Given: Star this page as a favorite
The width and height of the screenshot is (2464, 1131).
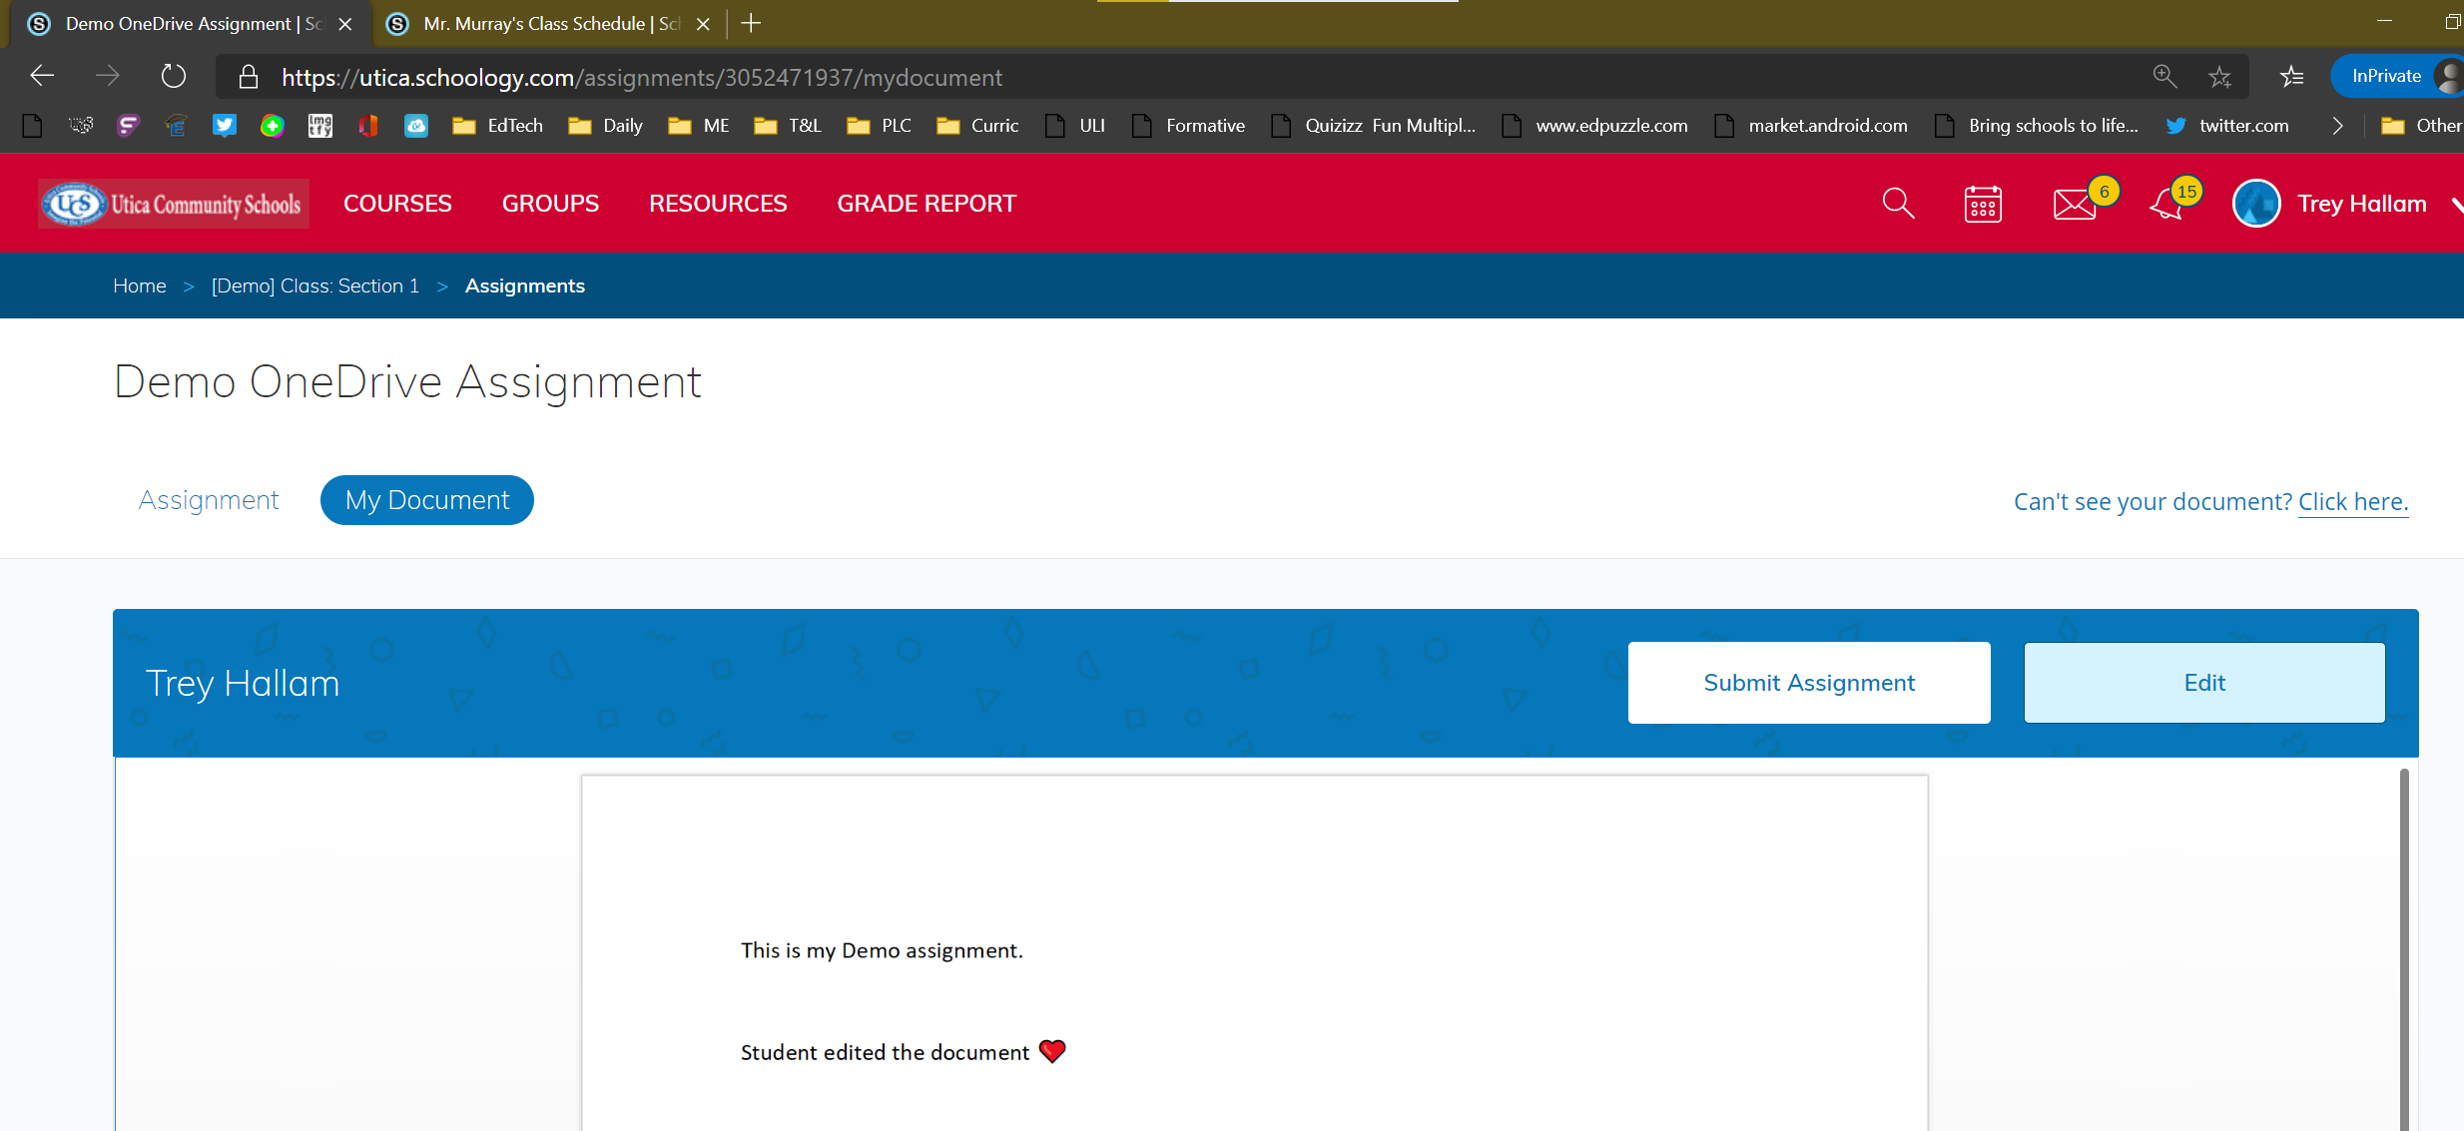Looking at the screenshot, I should [x=2219, y=77].
